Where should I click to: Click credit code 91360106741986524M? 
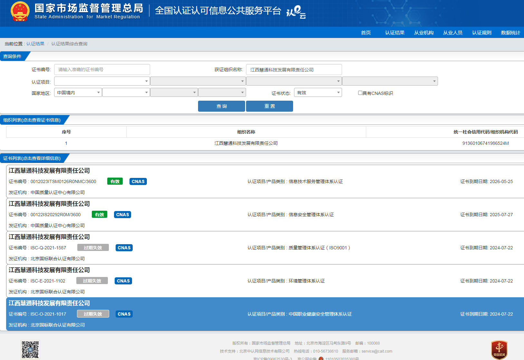pos(486,143)
